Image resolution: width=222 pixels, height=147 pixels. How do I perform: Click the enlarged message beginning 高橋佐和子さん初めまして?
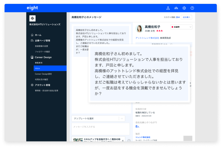coord(139,74)
